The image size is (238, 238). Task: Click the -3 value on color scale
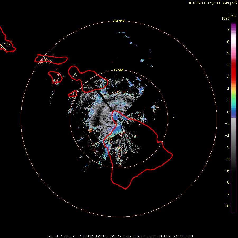pos(227,147)
